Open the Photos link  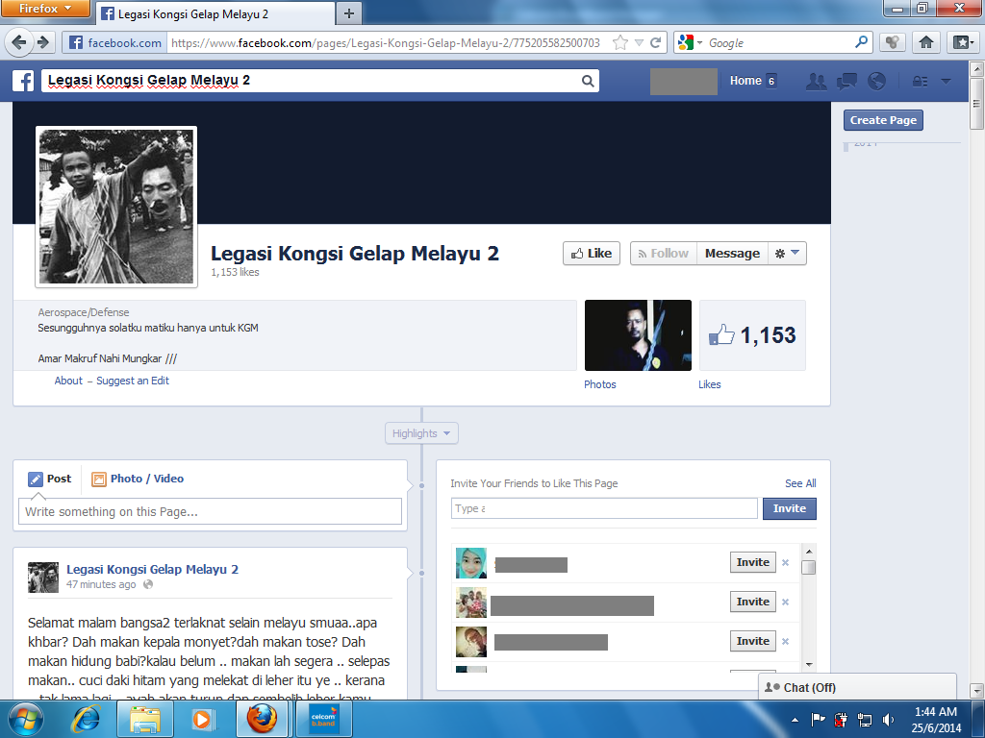pos(600,384)
